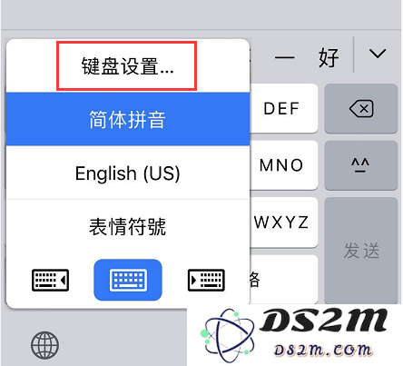The width and height of the screenshot is (403, 366).
Task: Tap the globe language switcher icon
Action: point(45,345)
